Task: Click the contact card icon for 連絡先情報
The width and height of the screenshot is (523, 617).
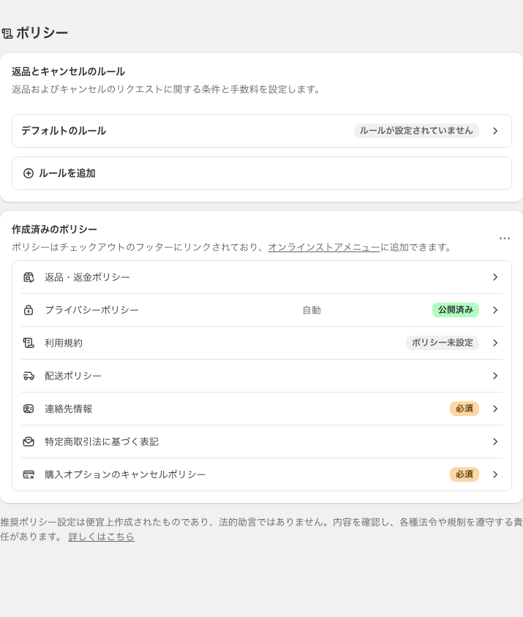Action: tap(29, 409)
